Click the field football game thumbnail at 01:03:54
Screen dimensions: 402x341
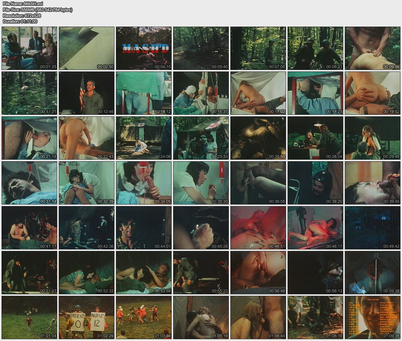click(x=144, y=317)
